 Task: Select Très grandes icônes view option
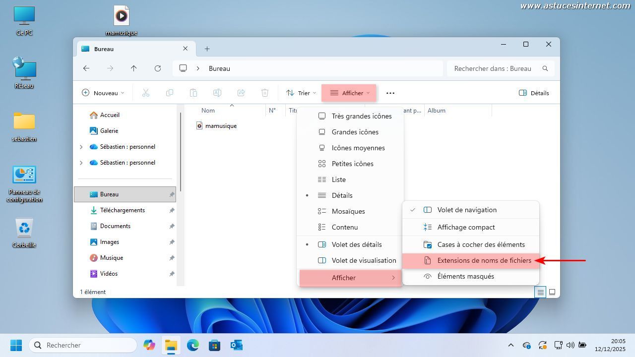point(361,116)
